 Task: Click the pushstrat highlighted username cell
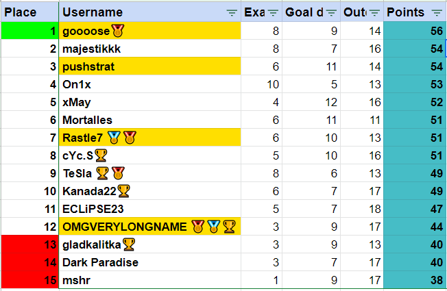pyautogui.click(x=151, y=66)
